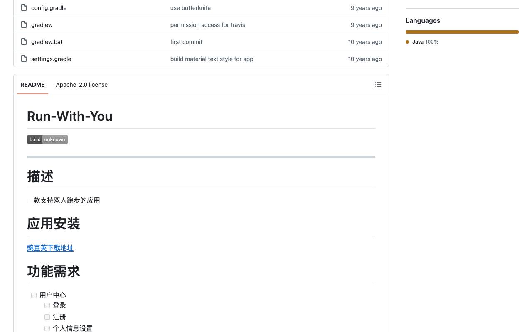Switch to the README tab
The height and width of the screenshot is (332, 532).
pos(32,85)
